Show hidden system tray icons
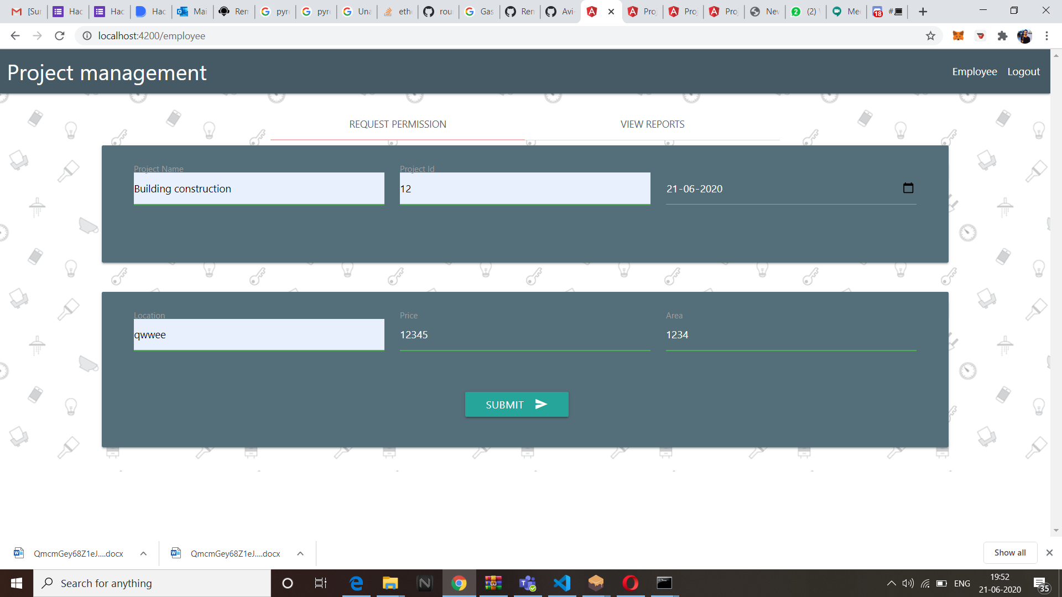 pos(891,583)
